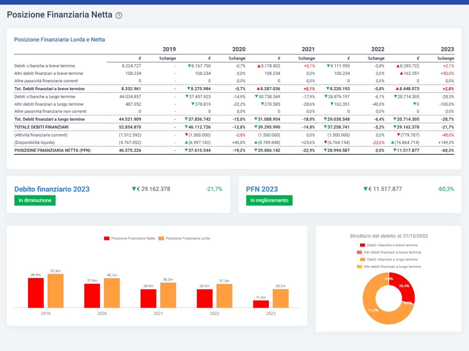Click 'PFN 2023' card title

pyautogui.click(x=262, y=189)
